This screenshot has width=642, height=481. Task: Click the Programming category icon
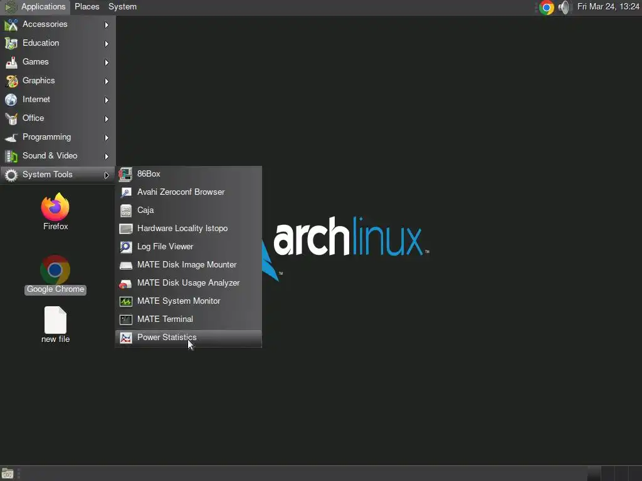click(11, 137)
